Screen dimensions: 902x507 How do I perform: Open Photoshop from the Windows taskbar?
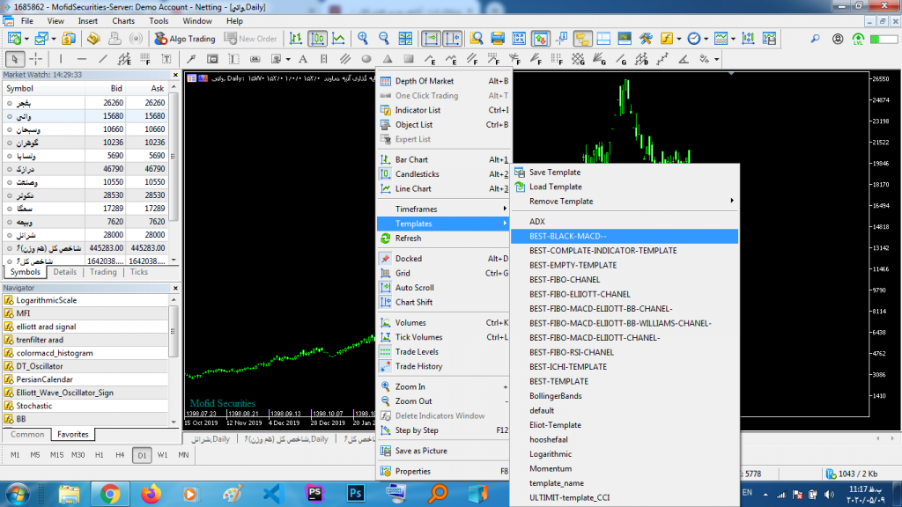tap(357, 493)
